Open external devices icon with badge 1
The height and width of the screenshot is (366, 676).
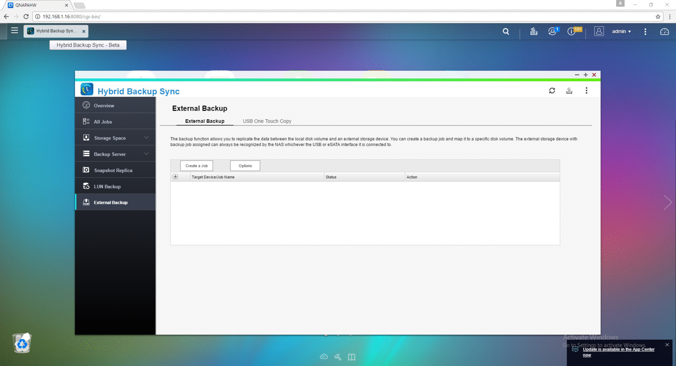553,31
